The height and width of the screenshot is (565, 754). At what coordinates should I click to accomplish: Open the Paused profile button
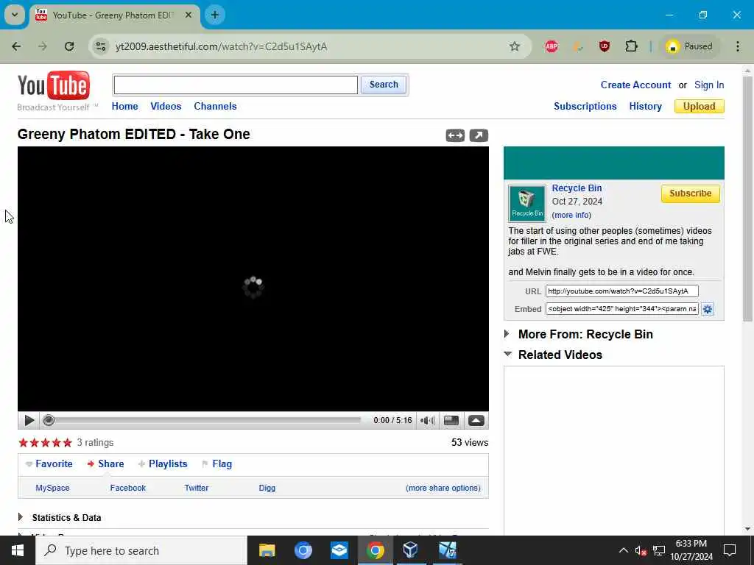coord(689,46)
